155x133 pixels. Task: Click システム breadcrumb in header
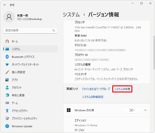71,15
